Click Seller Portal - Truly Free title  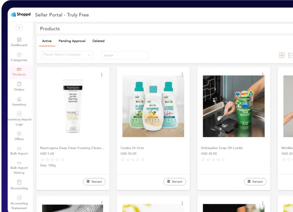[62, 15]
